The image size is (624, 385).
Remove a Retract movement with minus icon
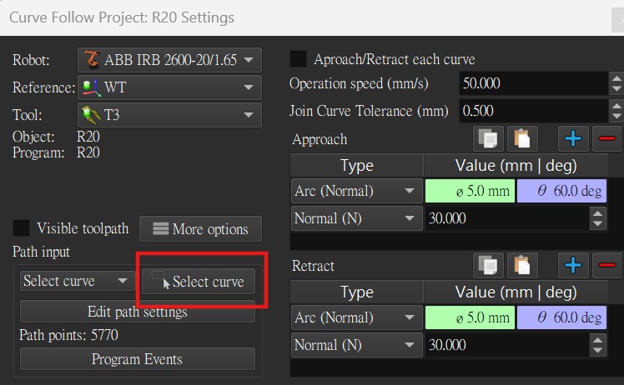pyautogui.click(x=606, y=265)
